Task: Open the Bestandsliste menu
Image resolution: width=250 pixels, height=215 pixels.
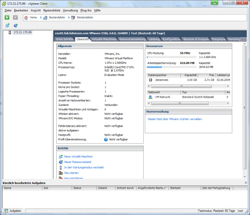Action: click(x=52, y=10)
